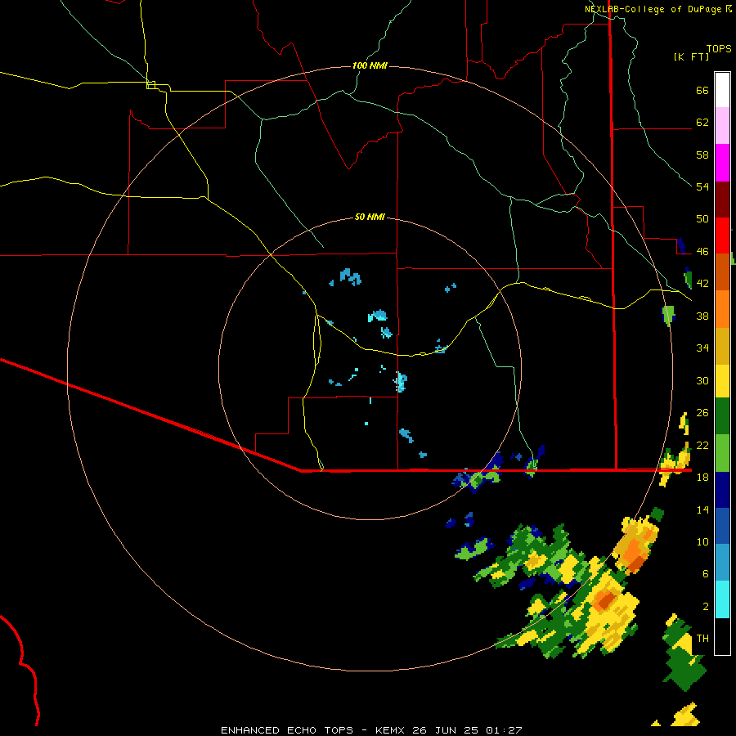Click the yellow legend swatch

[x=722, y=381]
